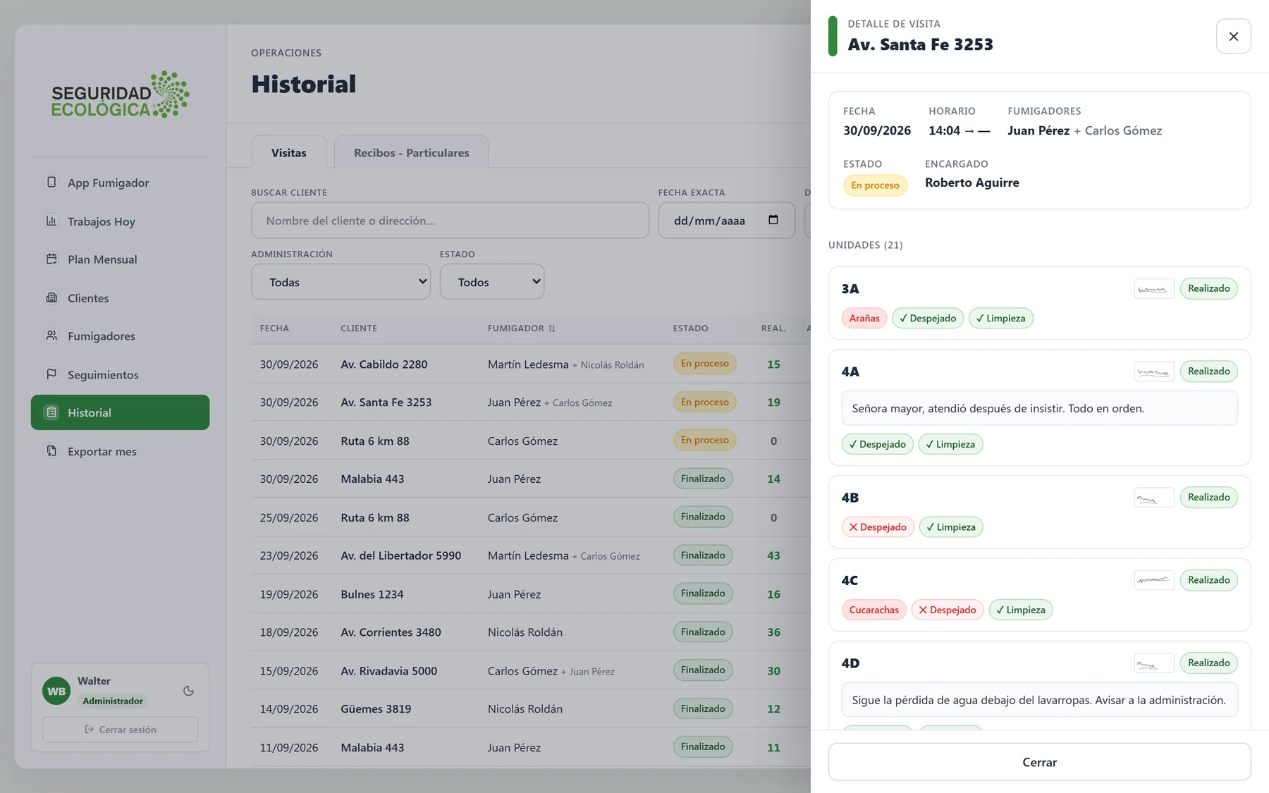Click the red Despejado tag on unit 4B
1269x793 pixels.
878,527
